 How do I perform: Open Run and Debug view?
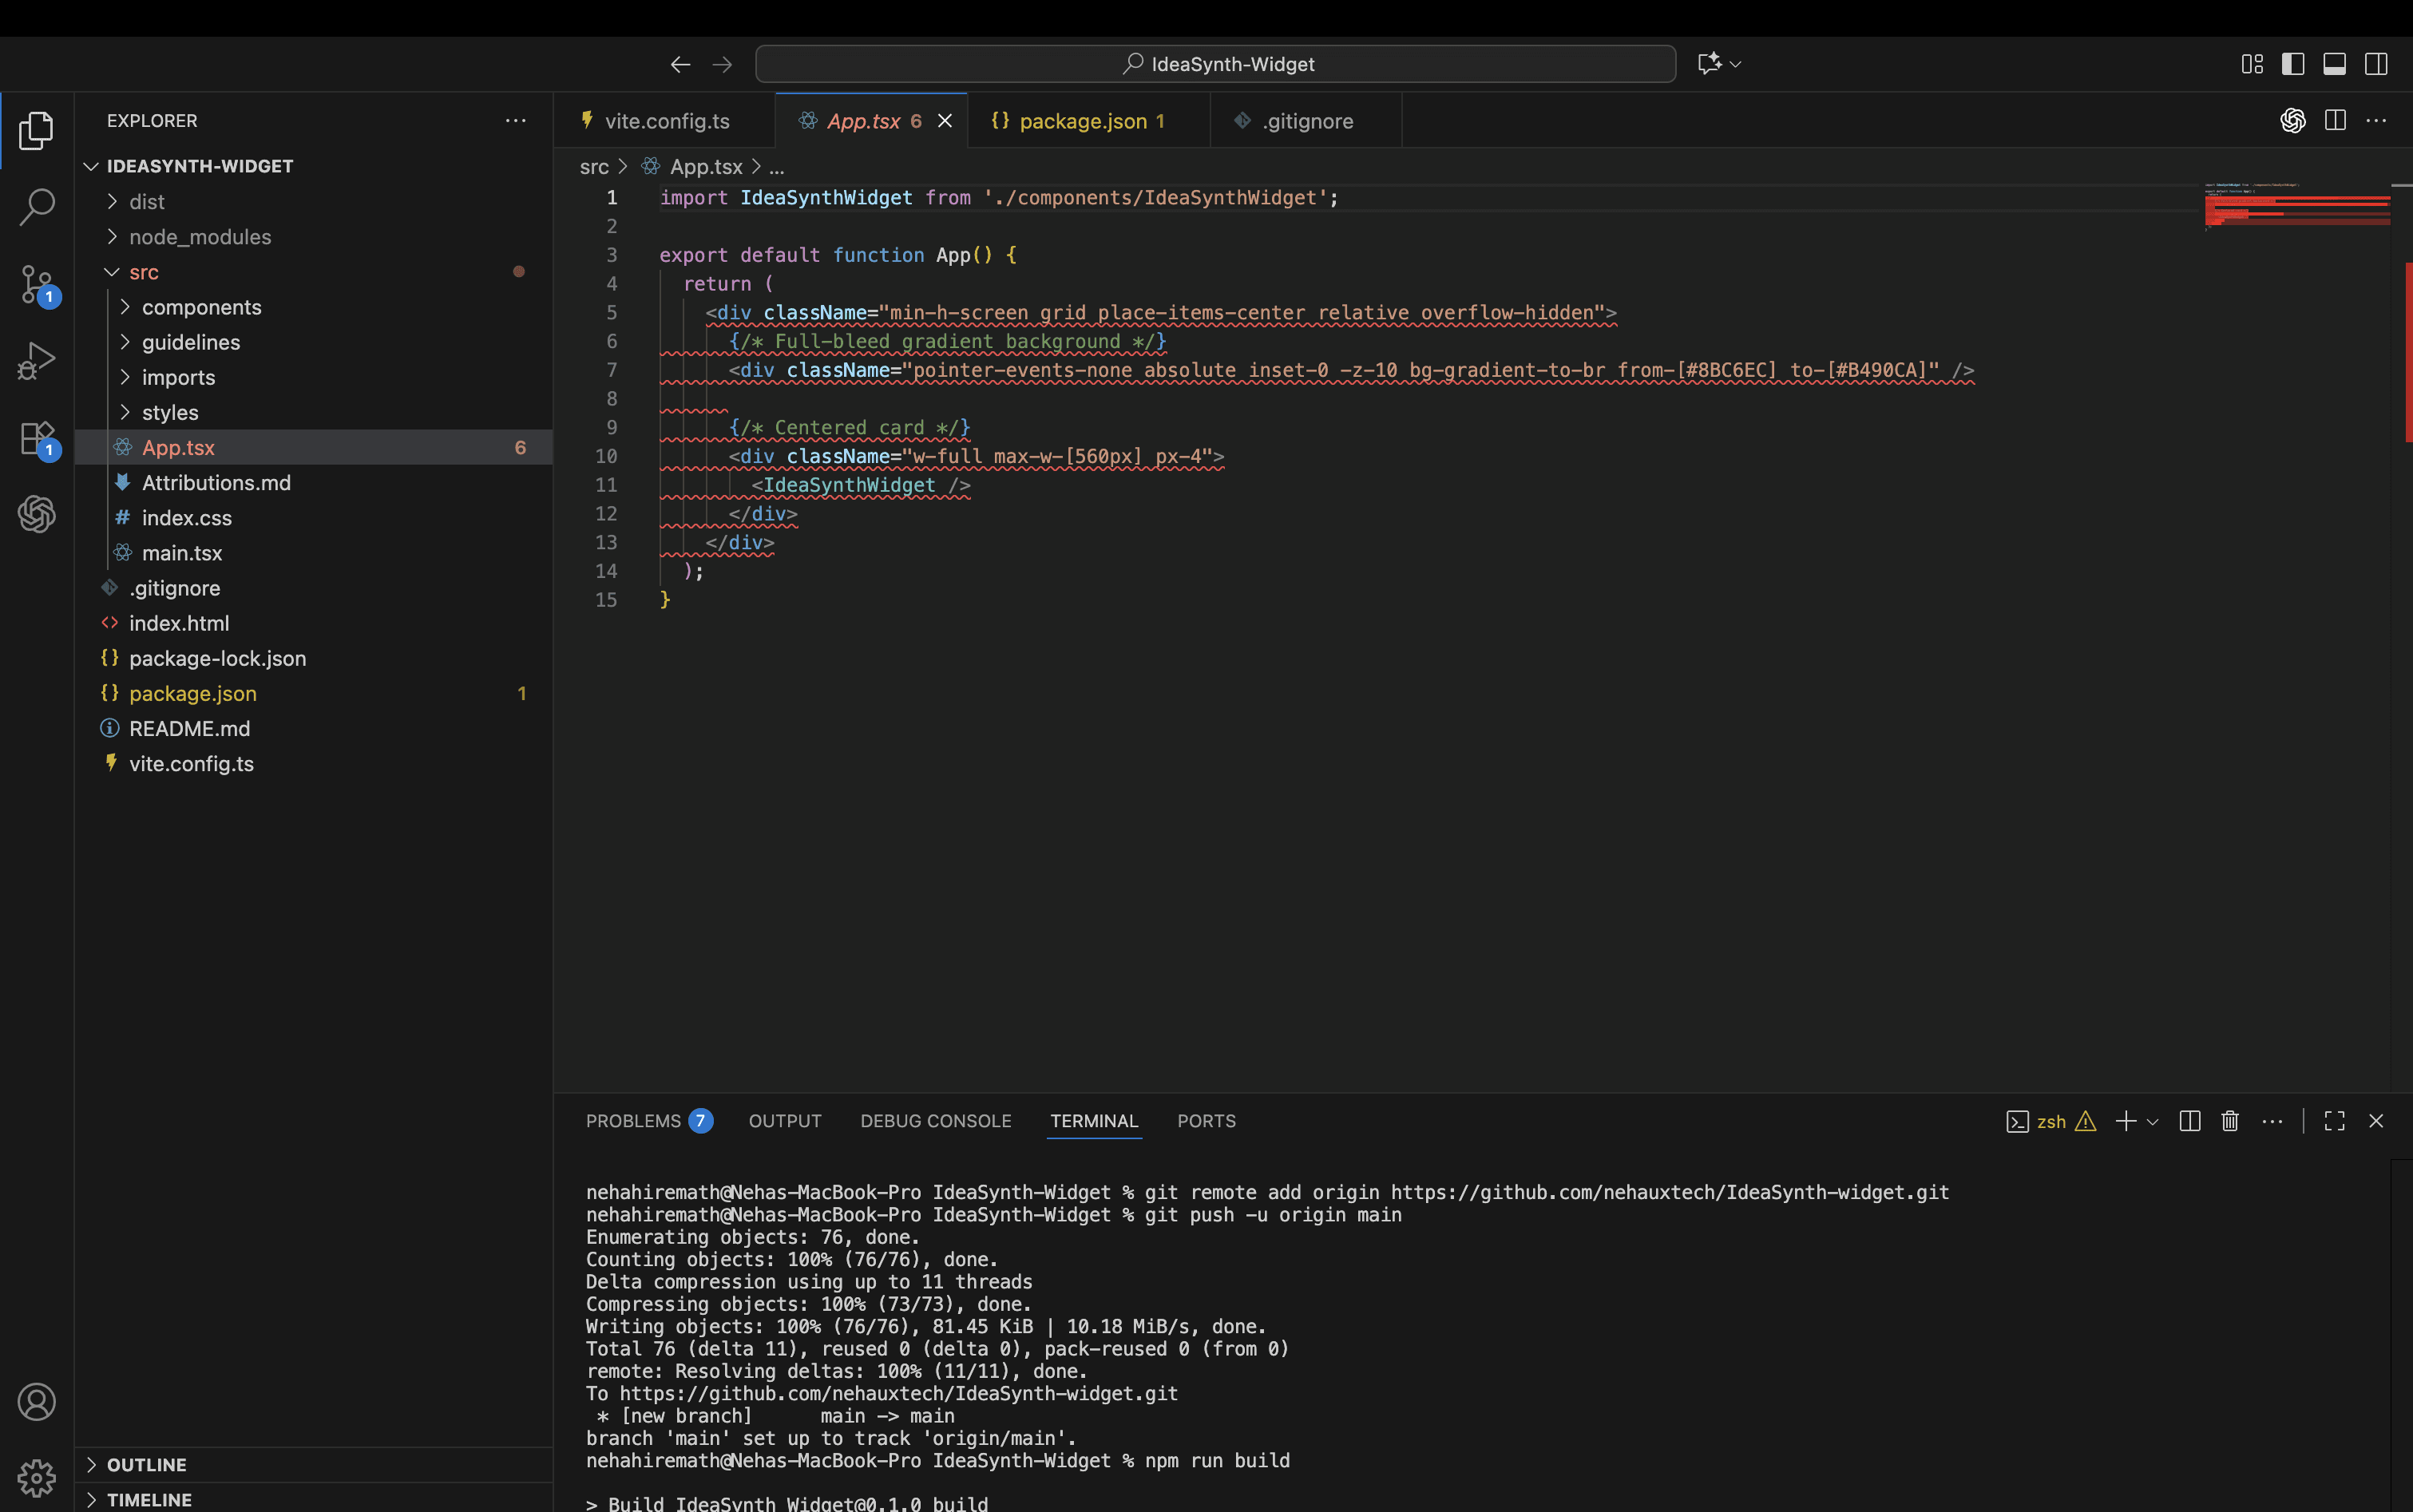tap(37, 360)
